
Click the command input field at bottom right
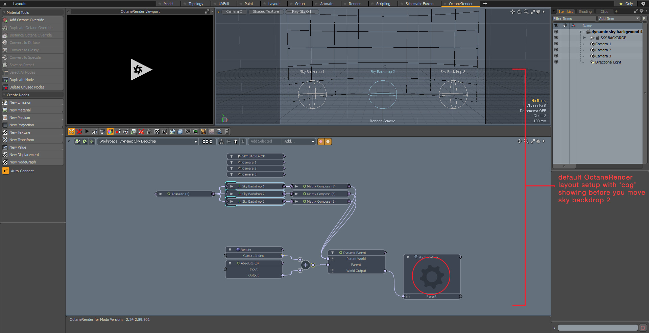pos(598,328)
